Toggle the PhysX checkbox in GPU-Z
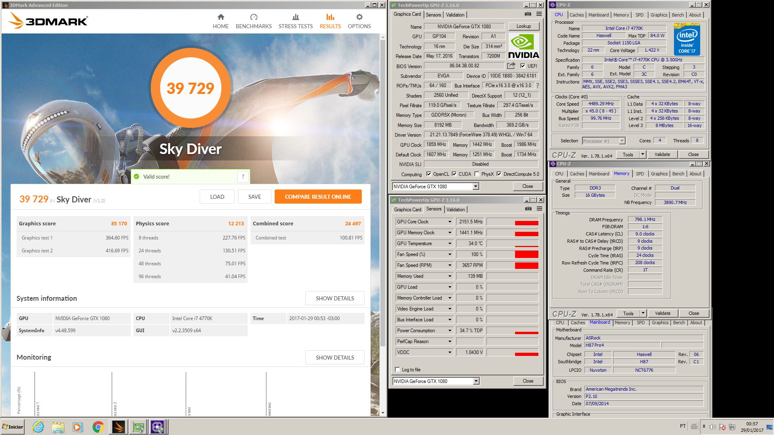Image resolution: width=774 pixels, height=435 pixels. click(x=477, y=174)
